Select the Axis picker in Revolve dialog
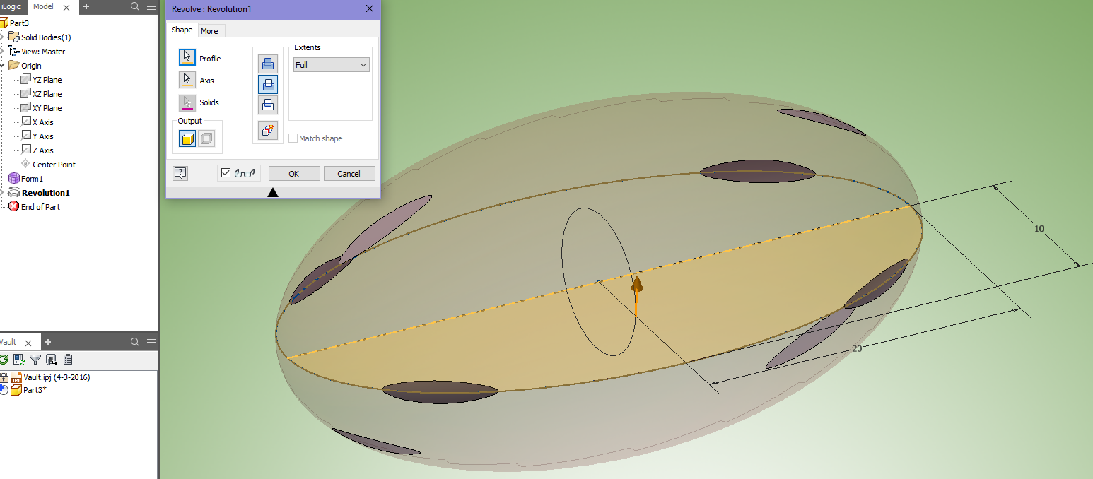This screenshot has width=1093, height=479. (187, 79)
